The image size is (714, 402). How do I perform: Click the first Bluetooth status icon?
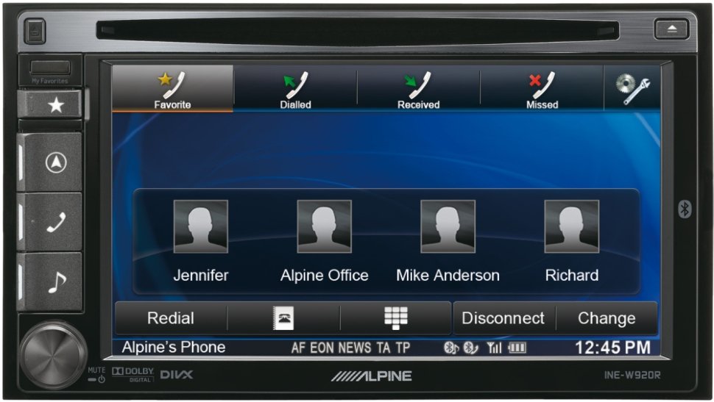[450, 348]
